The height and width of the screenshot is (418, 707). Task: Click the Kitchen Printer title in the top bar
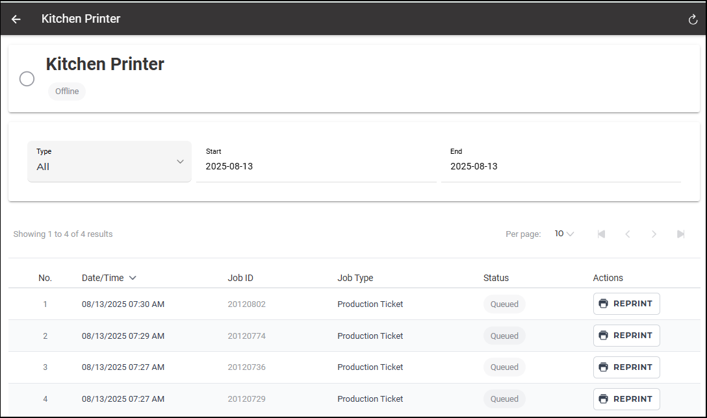point(81,18)
